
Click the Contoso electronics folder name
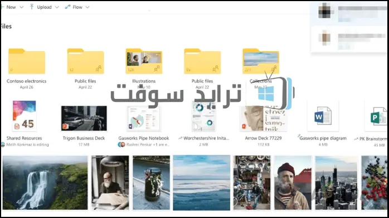tap(27, 81)
